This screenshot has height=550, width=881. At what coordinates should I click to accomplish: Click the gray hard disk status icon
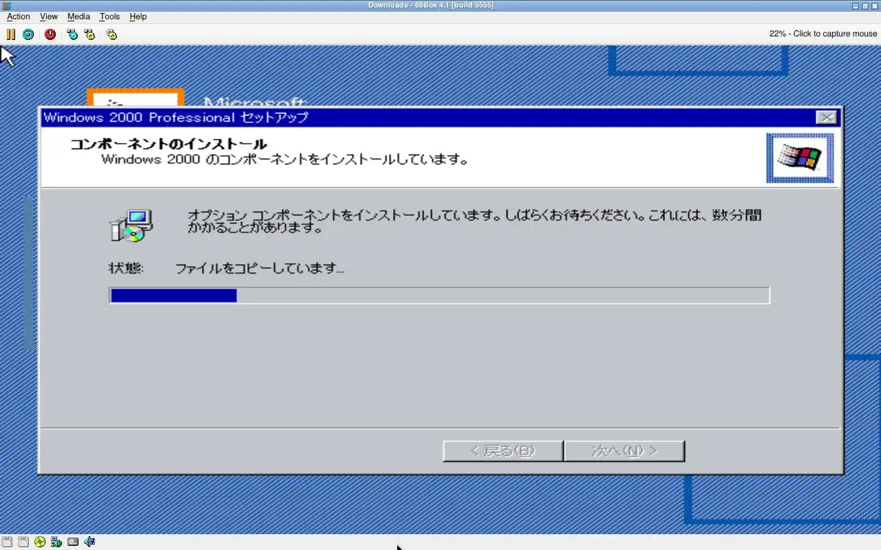(73, 542)
